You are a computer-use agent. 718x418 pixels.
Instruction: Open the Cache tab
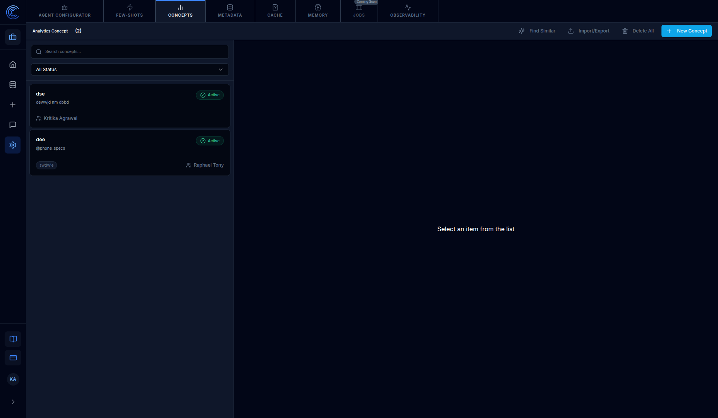coord(275,11)
